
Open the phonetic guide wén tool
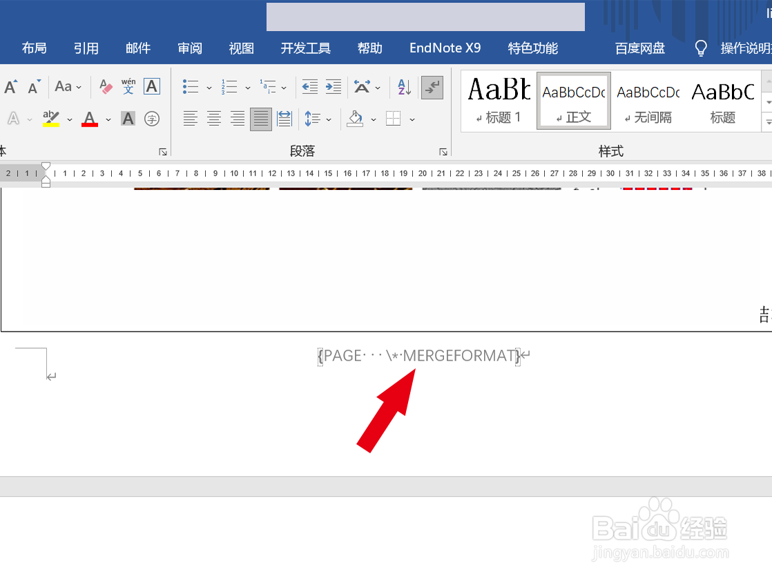pos(128,86)
